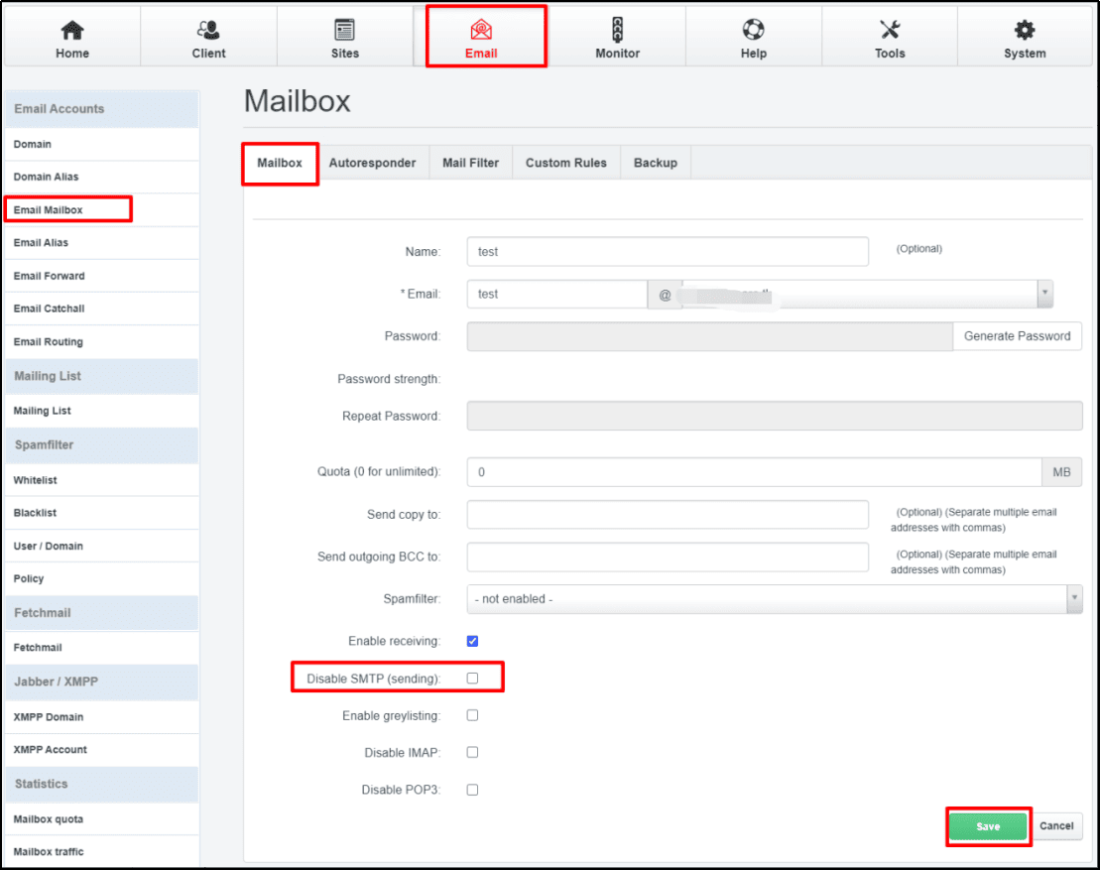Click the Send outgoing BCC to field

point(668,557)
